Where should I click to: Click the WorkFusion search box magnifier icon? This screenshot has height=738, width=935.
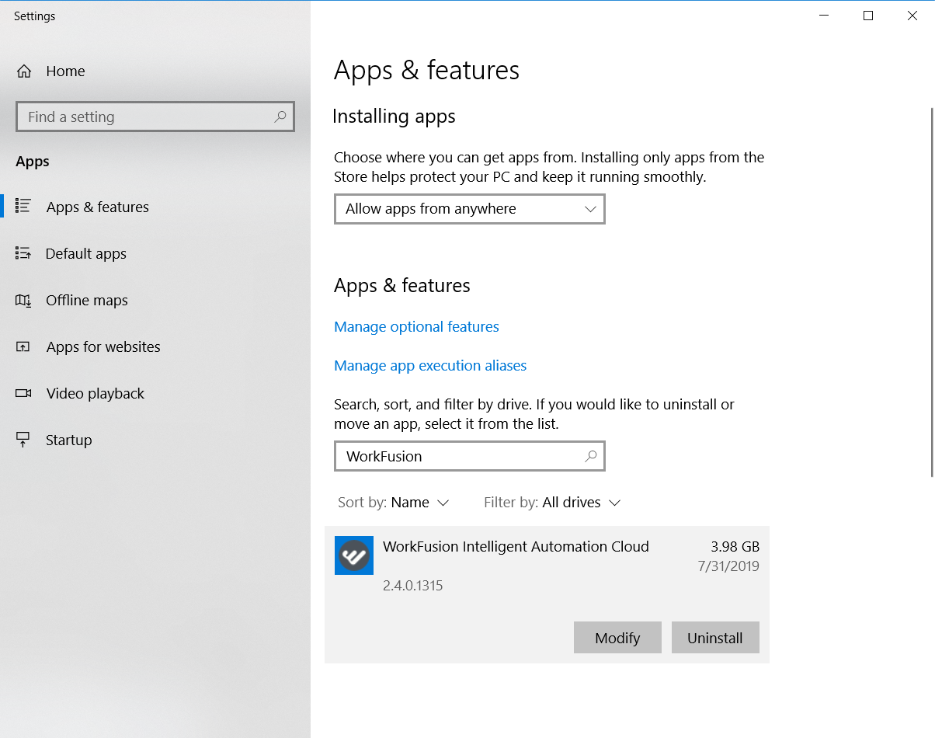coord(591,456)
